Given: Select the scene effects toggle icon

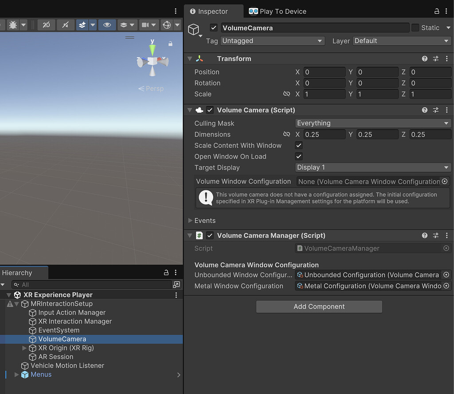Looking at the screenshot, I should point(82,25).
